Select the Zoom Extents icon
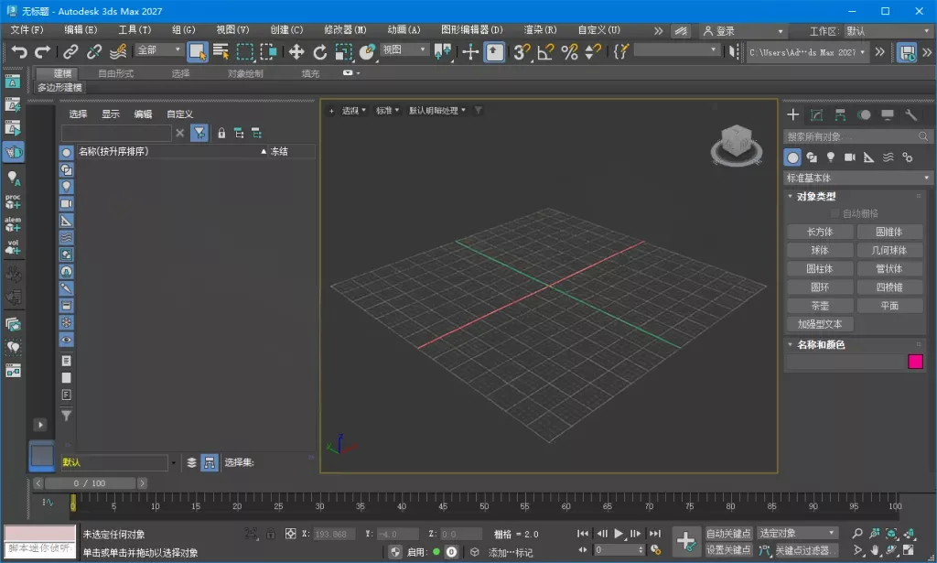Screen dimensions: 937x563 [890, 534]
